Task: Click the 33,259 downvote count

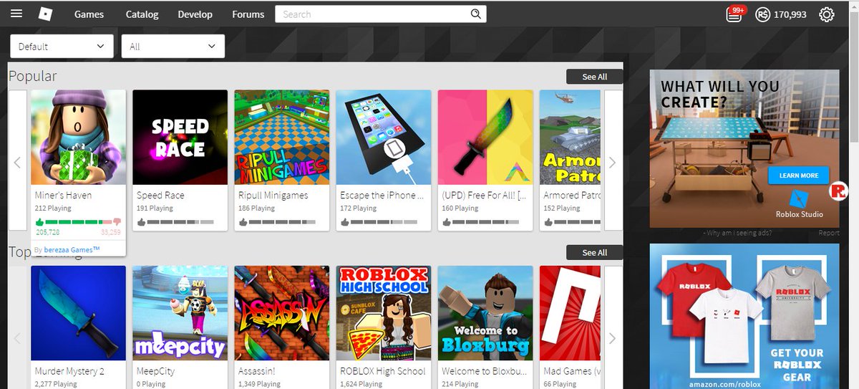Action: coord(111,233)
